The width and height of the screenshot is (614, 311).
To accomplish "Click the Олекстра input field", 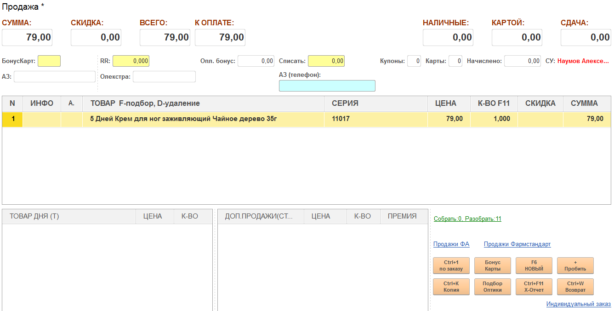I will 164,77.
